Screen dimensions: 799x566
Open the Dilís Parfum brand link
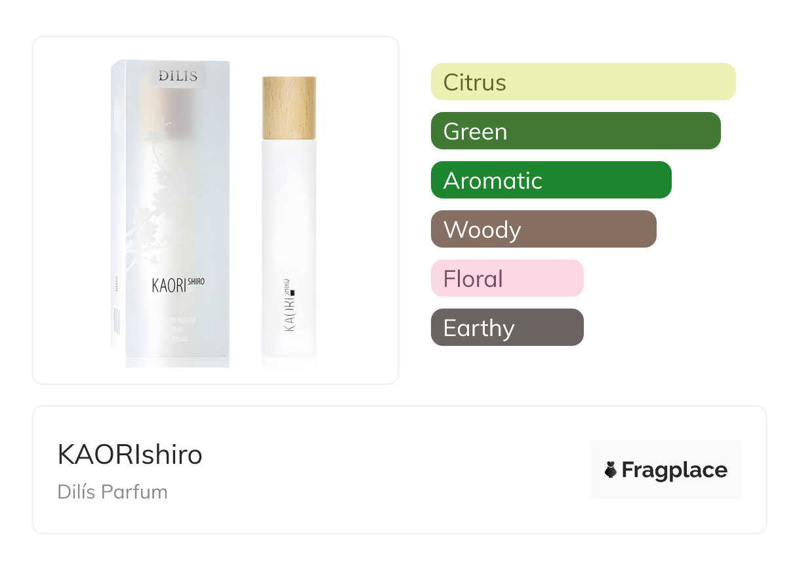[x=112, y=492]
